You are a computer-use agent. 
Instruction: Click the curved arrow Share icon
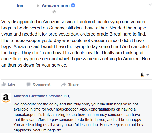click(x=63, y=84)
